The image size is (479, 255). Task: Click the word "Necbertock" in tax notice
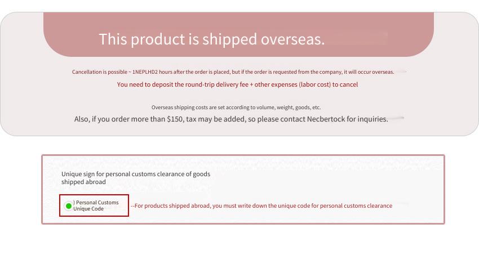326,119
